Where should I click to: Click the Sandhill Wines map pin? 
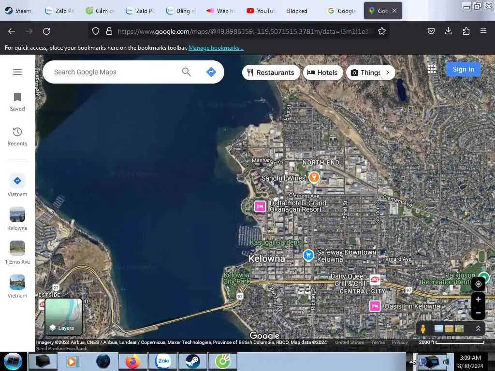pos(314,177)
